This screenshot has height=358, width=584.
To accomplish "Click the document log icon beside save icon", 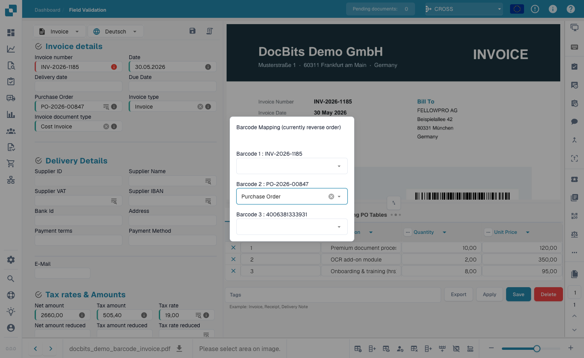I will (209, 31).
